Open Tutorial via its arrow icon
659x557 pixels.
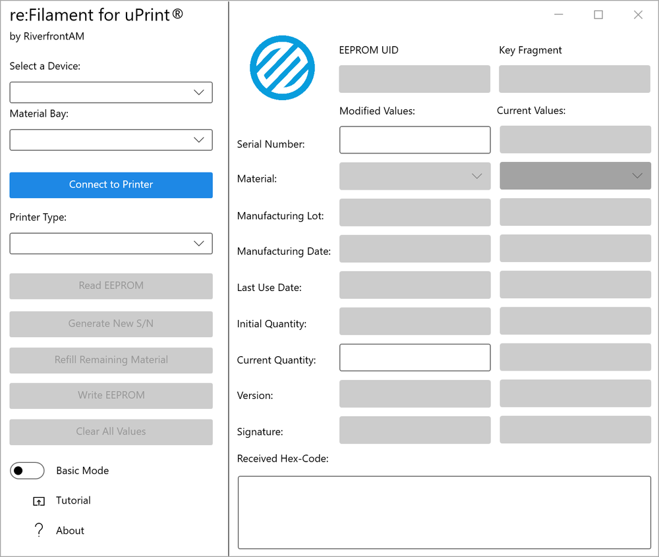click(39, 501)
